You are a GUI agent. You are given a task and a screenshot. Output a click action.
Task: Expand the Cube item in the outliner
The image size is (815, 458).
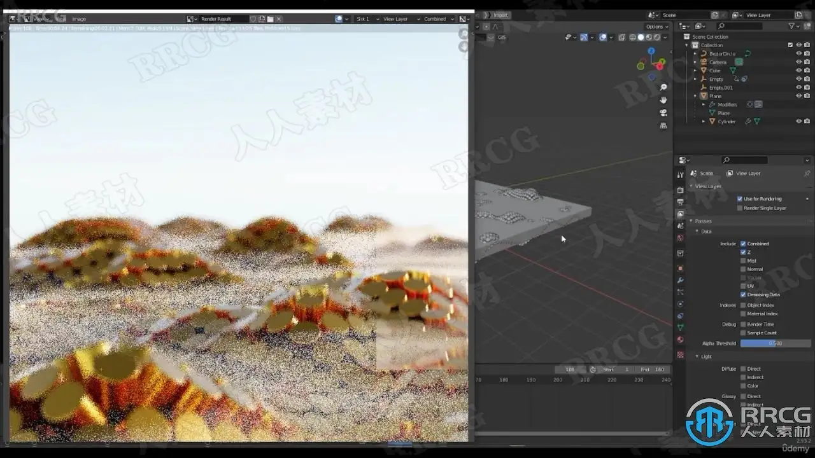coord(695,71)
